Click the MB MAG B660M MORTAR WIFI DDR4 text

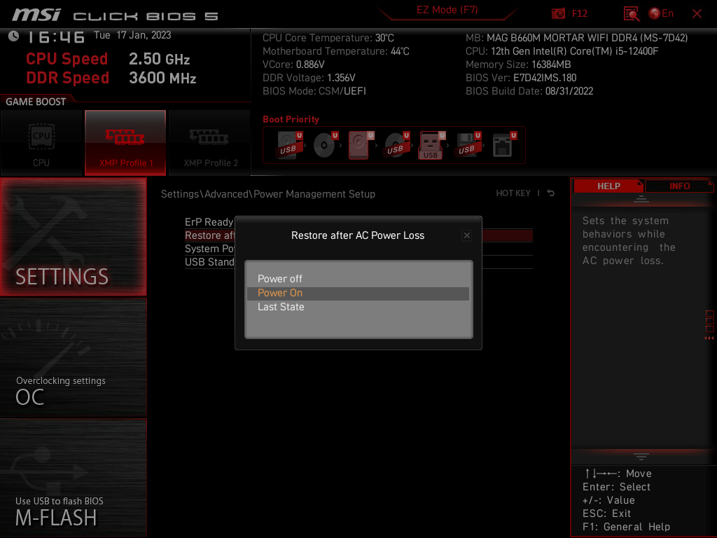pos(577,38)
